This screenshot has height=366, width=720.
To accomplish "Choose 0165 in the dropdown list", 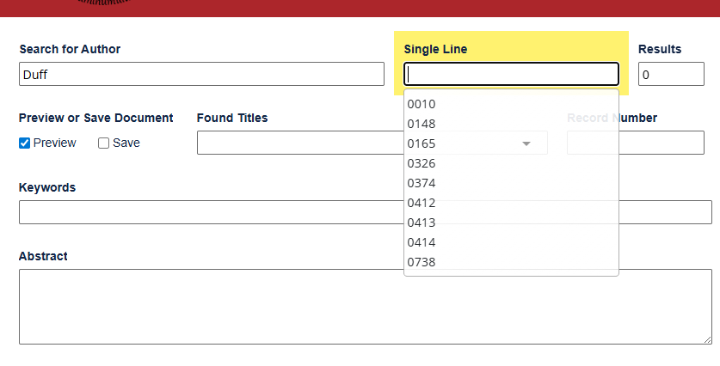I will [x=422, y=143].
